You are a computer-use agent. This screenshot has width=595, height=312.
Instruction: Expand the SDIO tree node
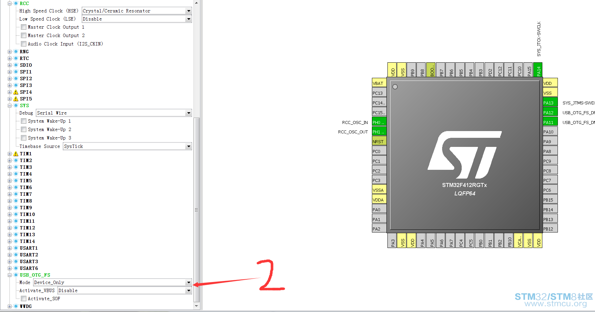(10, 65)
